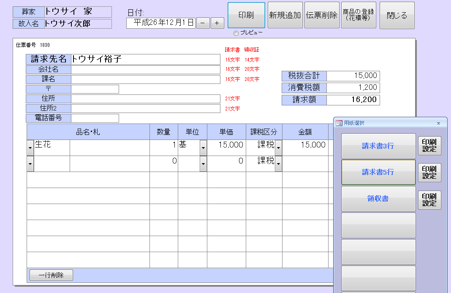The width and height of the screenshot is (451, 293).
Task: Select the プレビュー radio button
Action: pyautogui.click(x=236, y=33)
